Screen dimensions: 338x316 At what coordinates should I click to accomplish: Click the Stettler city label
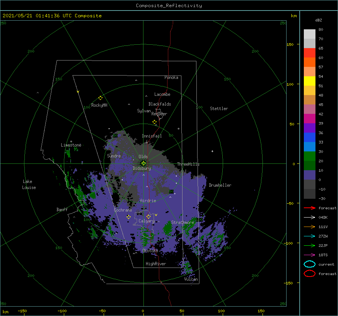point(219,109)
